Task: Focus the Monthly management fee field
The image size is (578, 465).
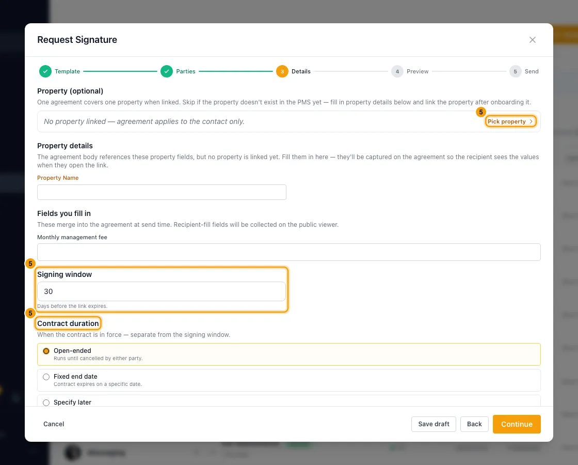Action: 289,252
